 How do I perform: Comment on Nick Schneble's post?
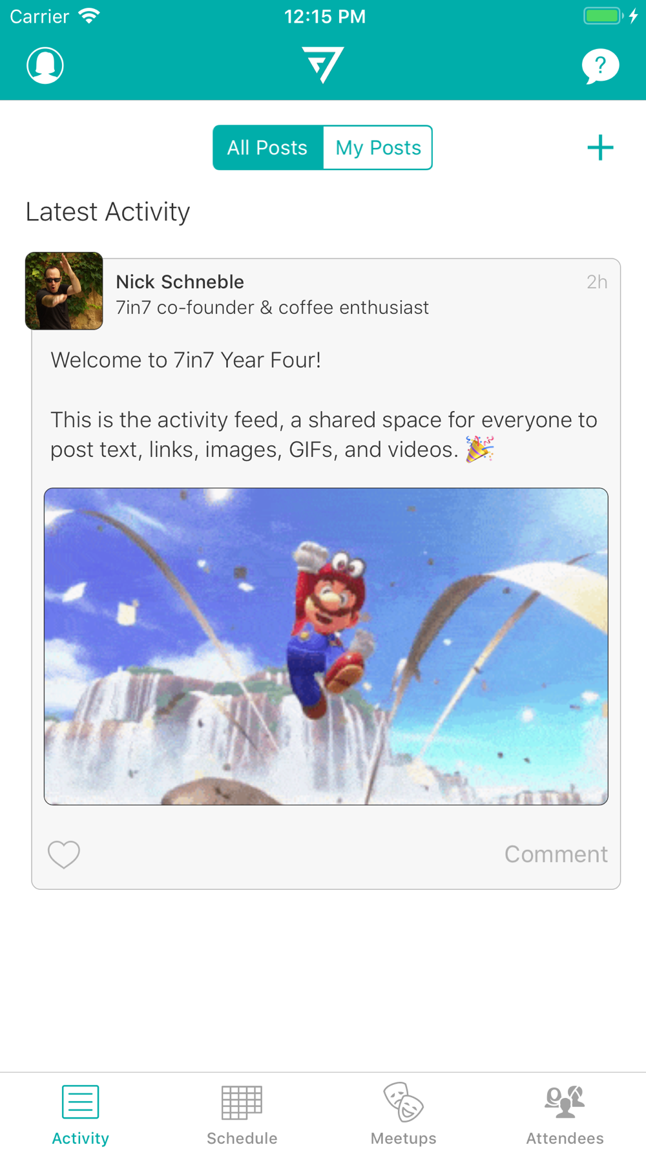[556, 854]
